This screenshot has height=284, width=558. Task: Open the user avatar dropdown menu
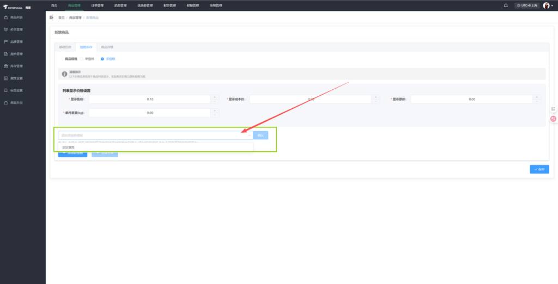pos(548,5)
